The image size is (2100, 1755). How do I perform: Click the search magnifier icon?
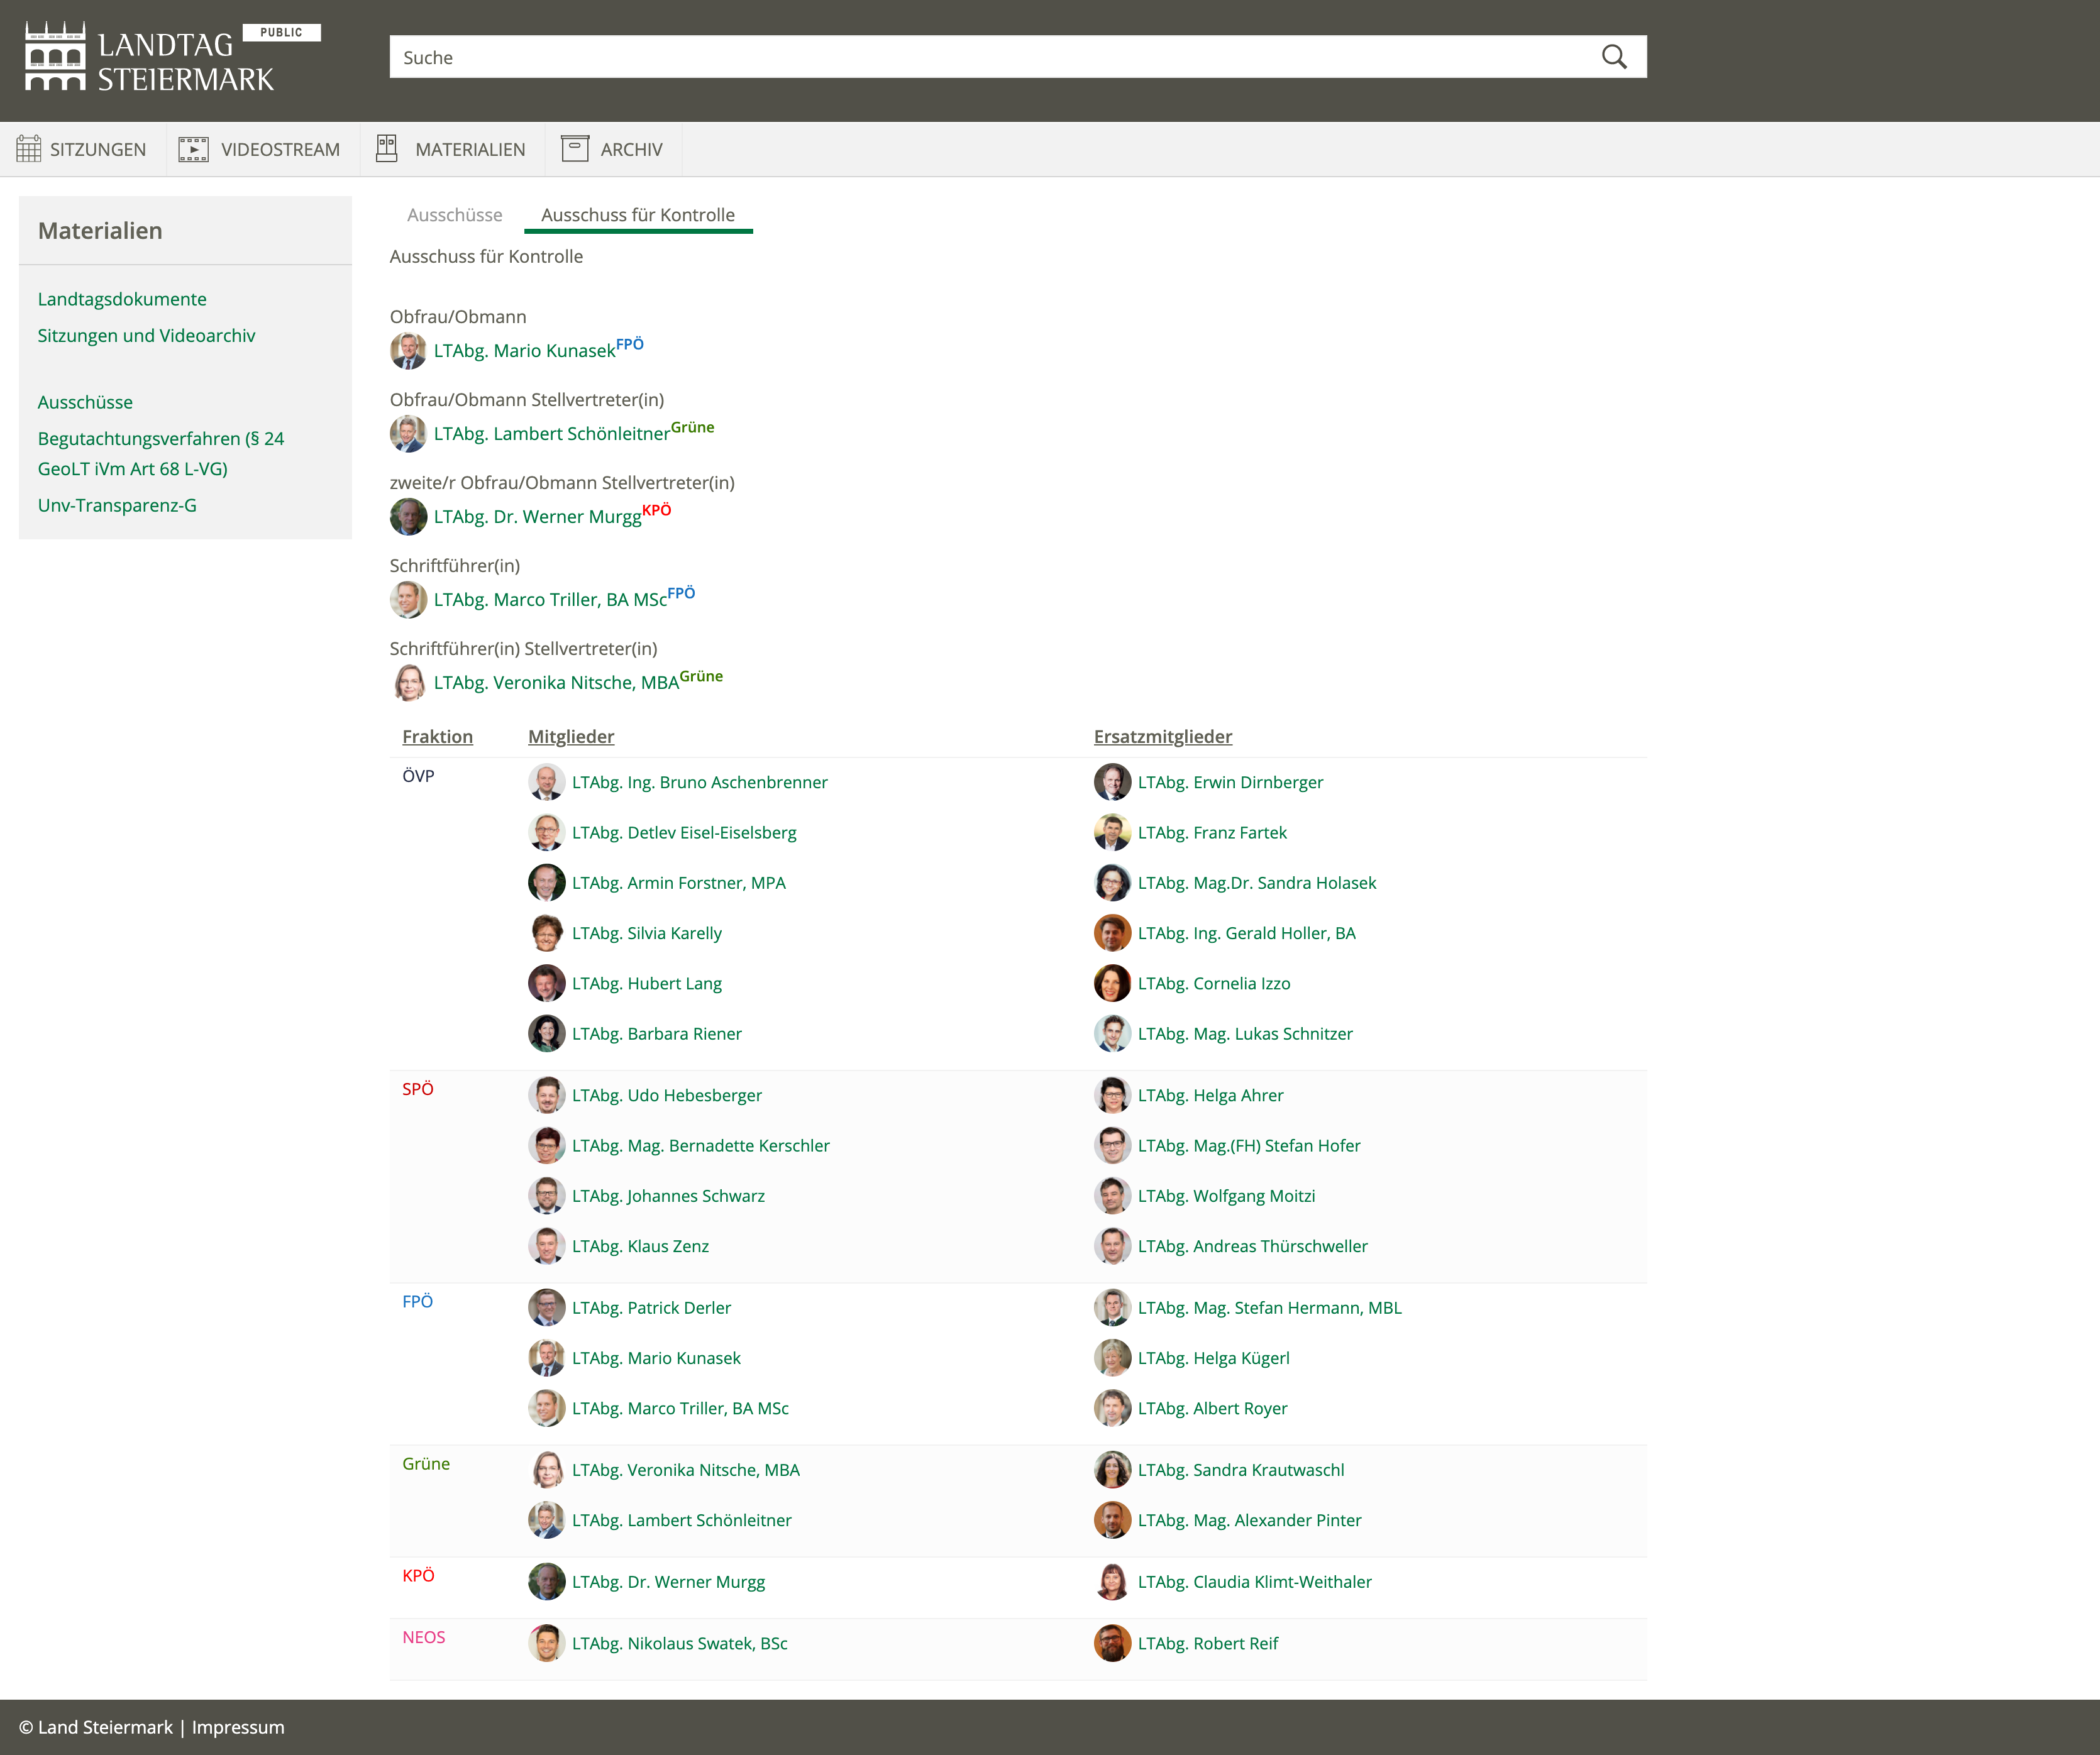point(1614,57)
